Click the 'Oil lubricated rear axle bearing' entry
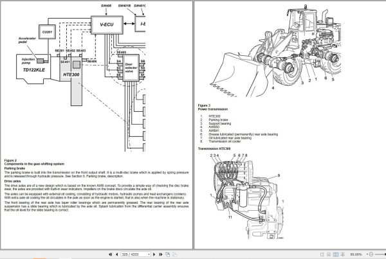The image size is (386, 259). pyautogui.click(x=230, y=138)
